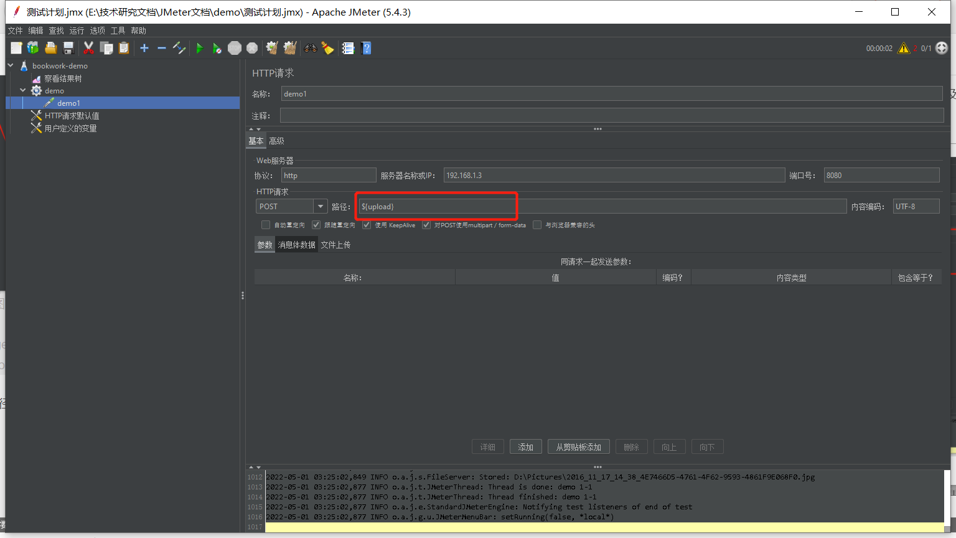Clear current results with single broom-gear icon
The height and width of the screenshot is (538, 956).
coord(272,48)
